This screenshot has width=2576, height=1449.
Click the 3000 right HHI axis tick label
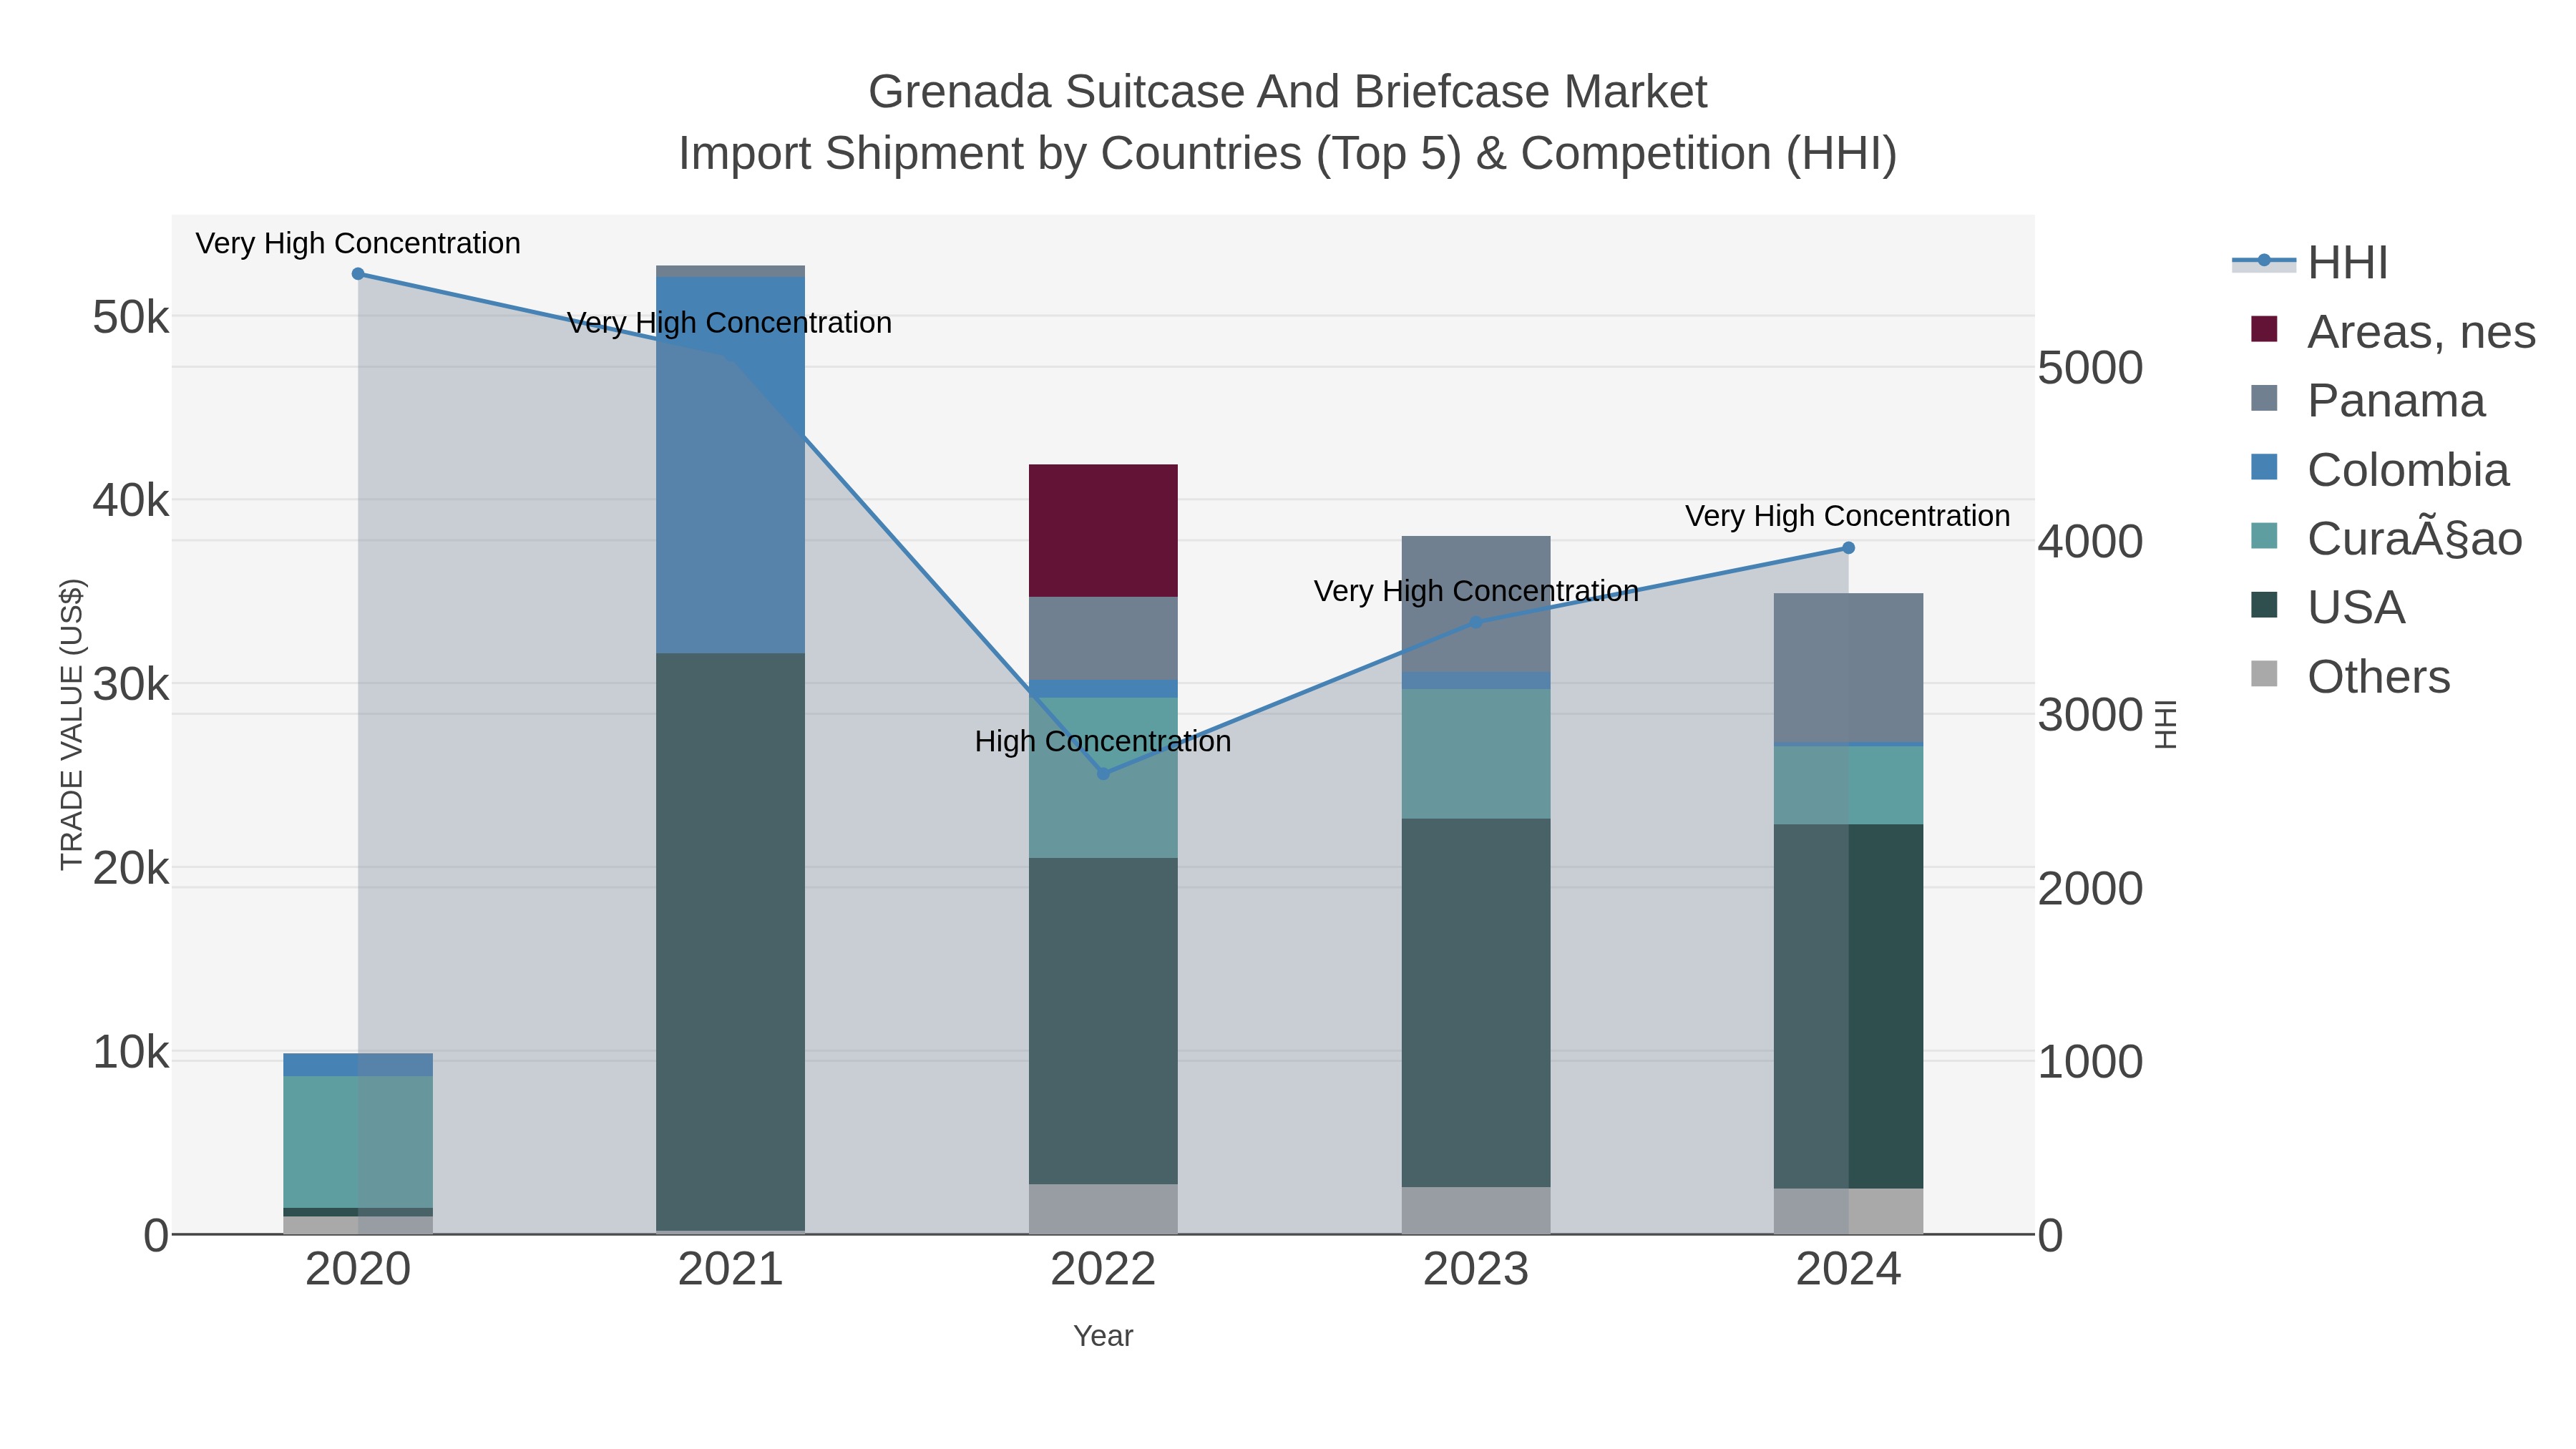coord(2090,715)
